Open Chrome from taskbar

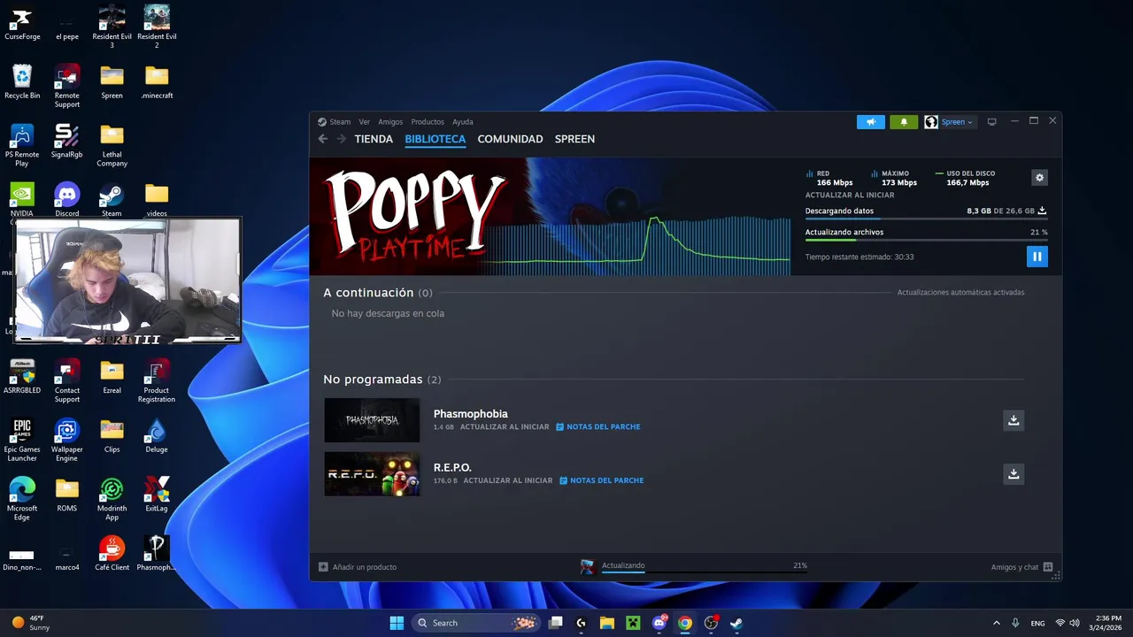pos(685,623)
